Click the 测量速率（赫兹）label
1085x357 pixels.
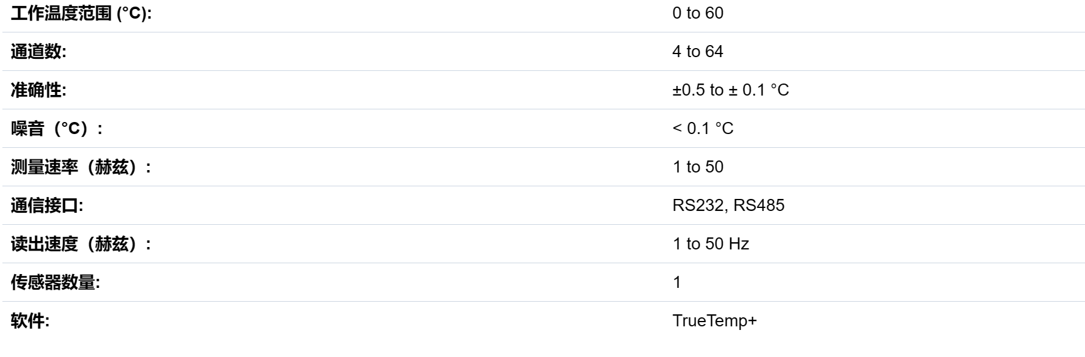[81, 167]
